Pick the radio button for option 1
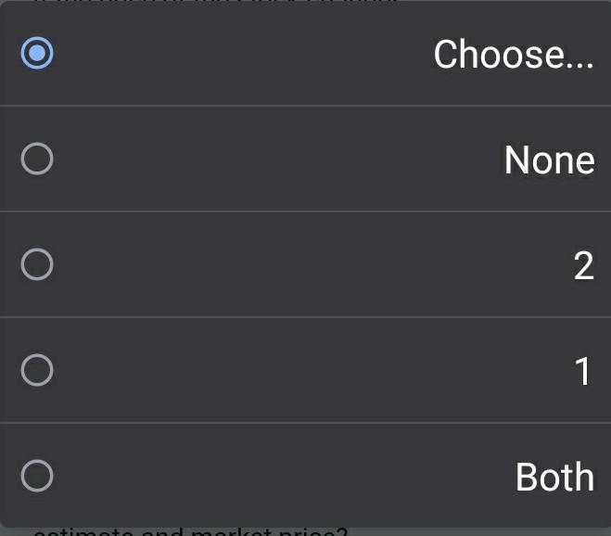Viewport: 611px width, 536px height. [37, 371]
